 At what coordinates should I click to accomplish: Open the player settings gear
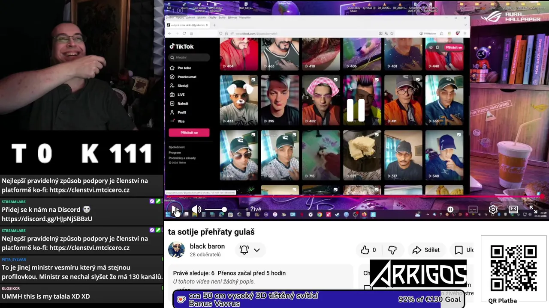[493, 210]
